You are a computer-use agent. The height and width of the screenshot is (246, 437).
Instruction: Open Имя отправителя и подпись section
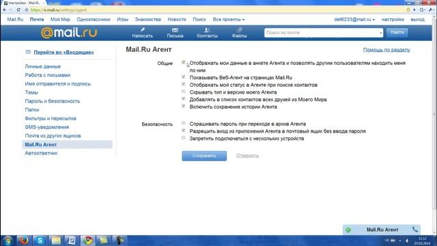click(x=57, y=83)
